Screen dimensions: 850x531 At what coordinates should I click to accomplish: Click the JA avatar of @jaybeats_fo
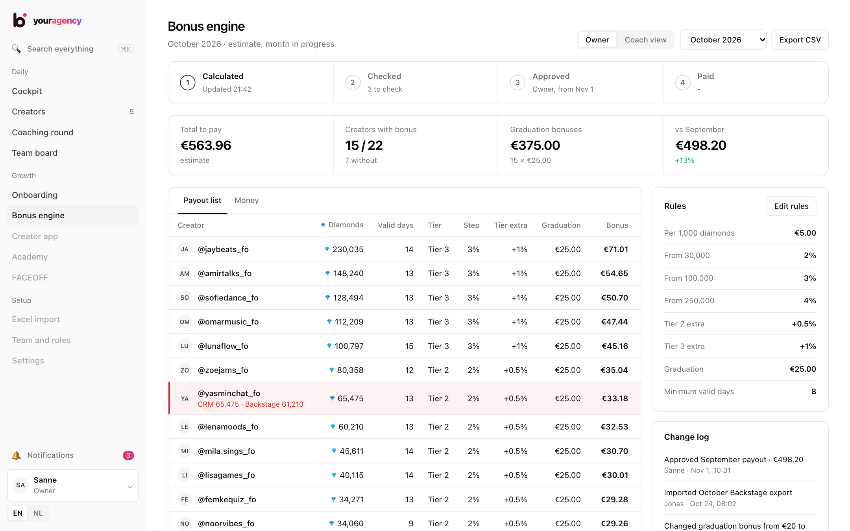pos(185,249)
